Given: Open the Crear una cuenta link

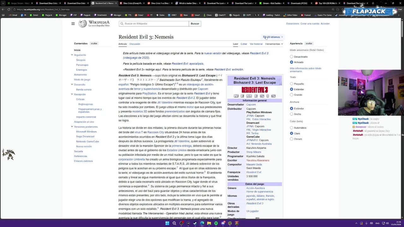Looking at the screenshot, I should point(310,24).
